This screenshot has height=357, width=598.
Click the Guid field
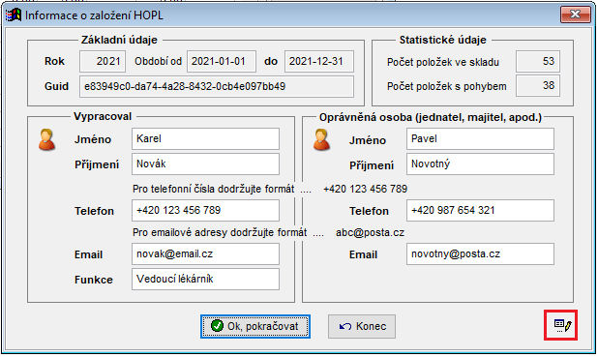(216, 86)
